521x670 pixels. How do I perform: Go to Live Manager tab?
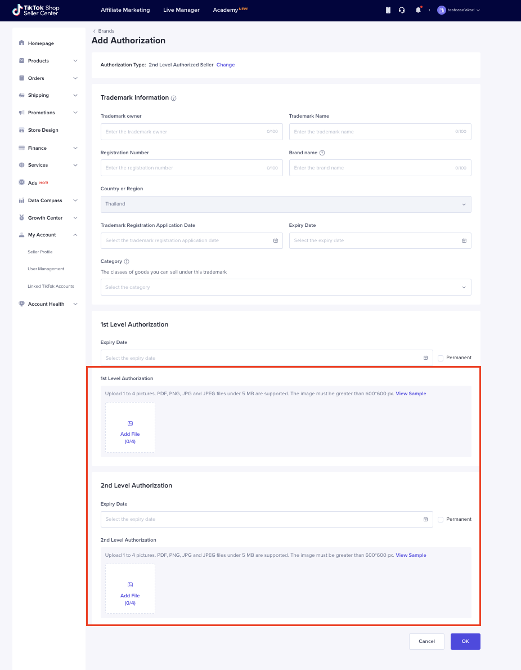[x=181, y=10]
